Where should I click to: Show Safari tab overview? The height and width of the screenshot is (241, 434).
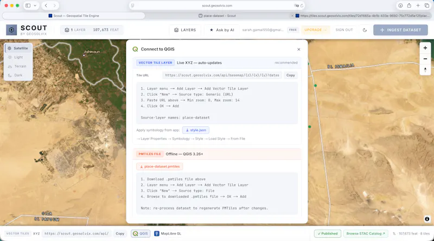[x=427, y=5]
